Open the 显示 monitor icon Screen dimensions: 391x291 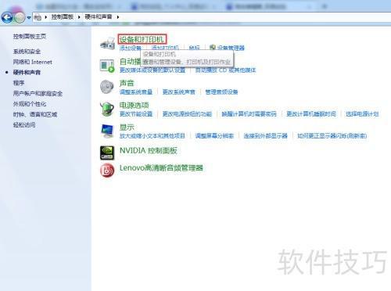point(107,131)
